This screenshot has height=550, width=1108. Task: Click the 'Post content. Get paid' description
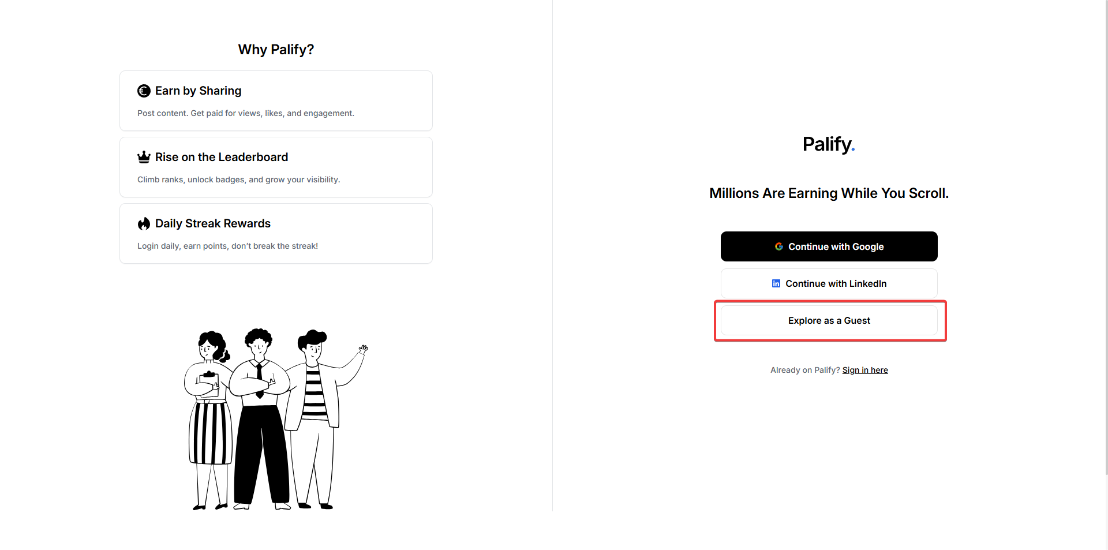(x=245, y=113)
